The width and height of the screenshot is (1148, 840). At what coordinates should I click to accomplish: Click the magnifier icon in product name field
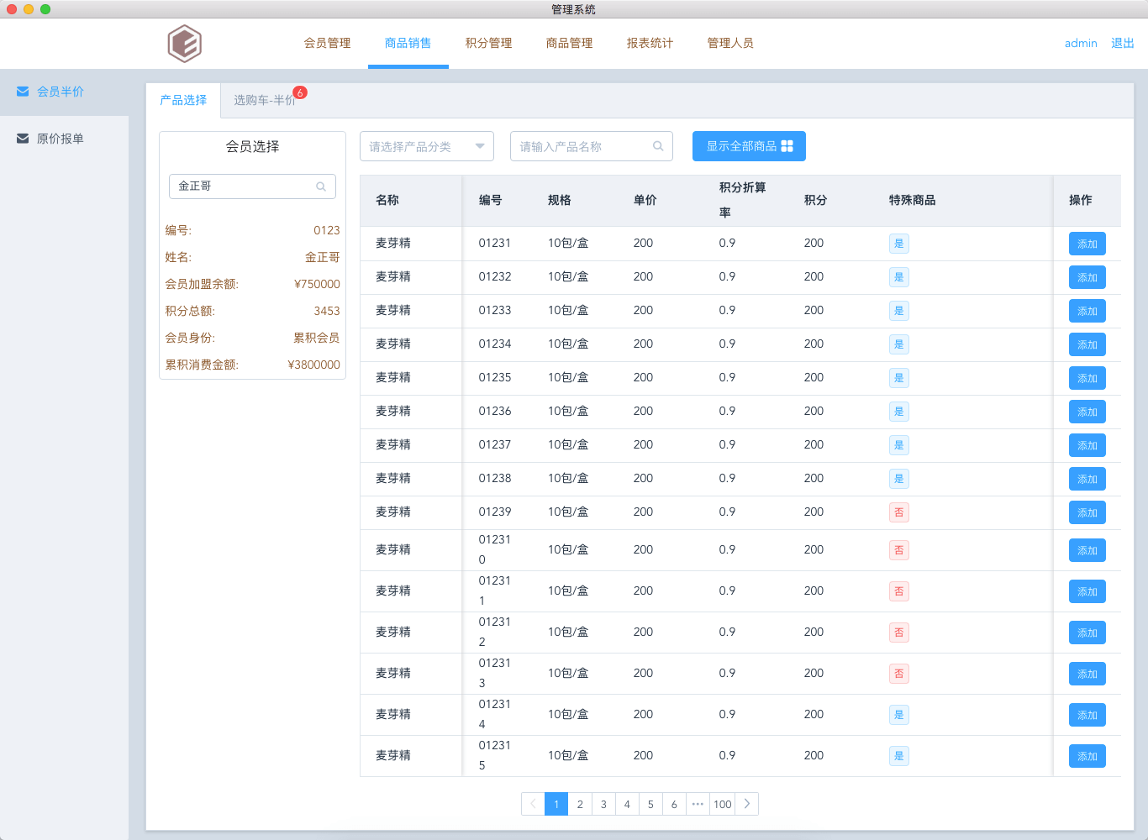click(658, 146)
